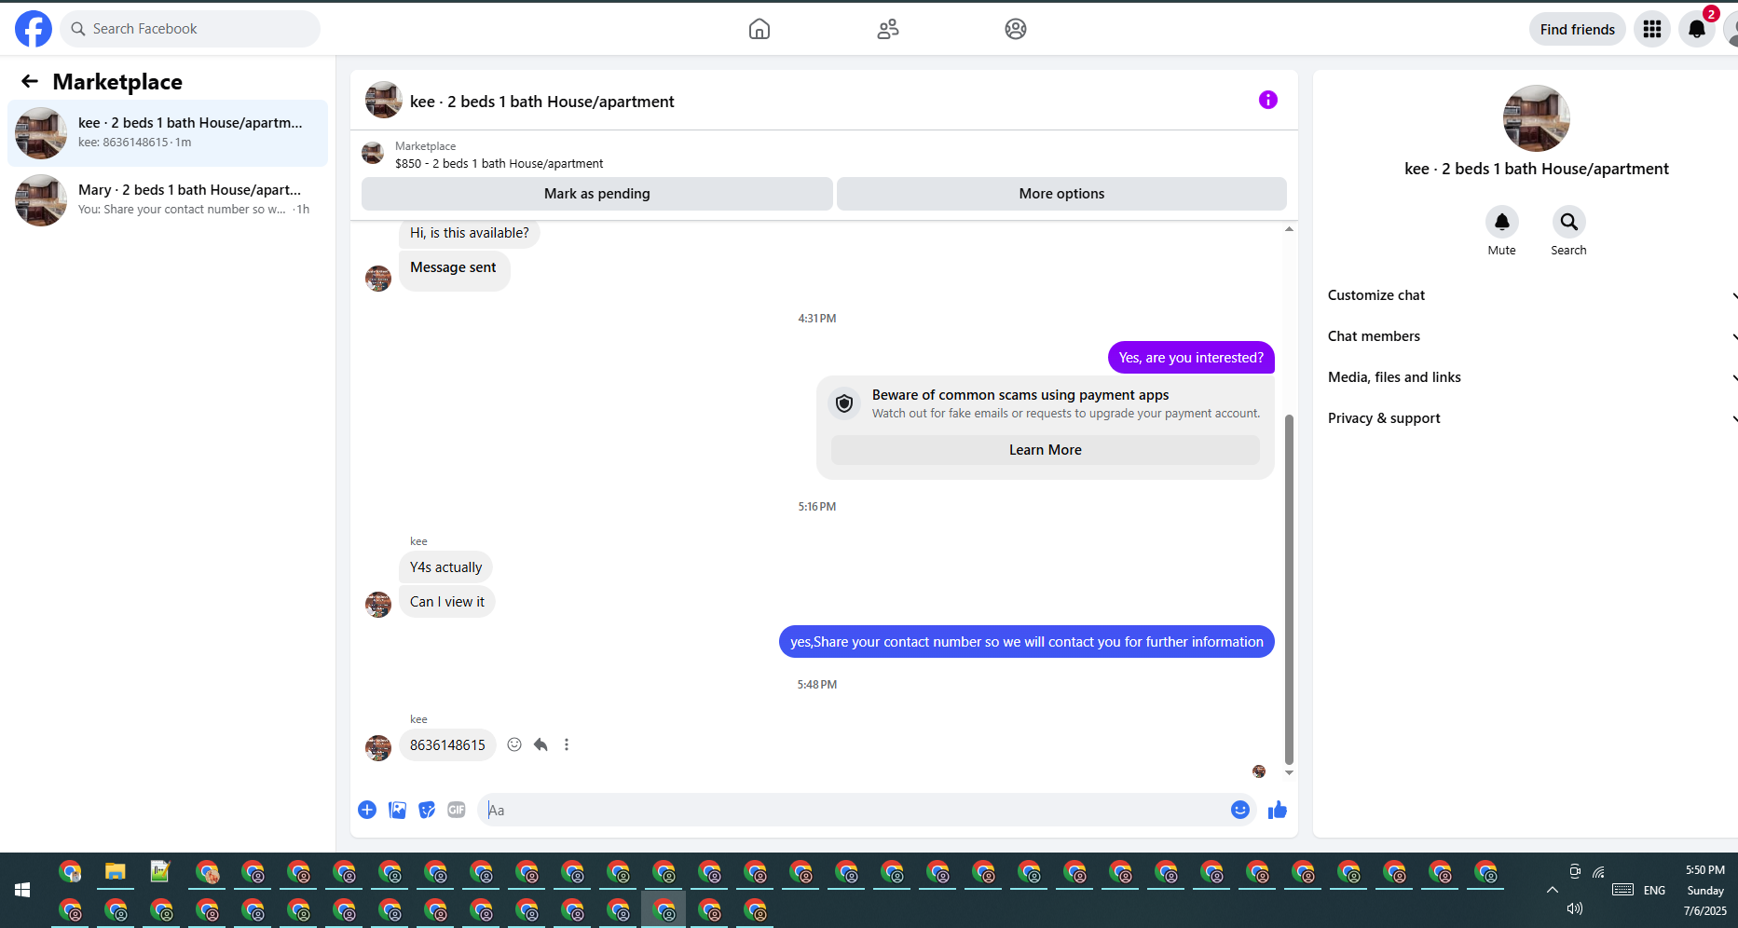Click the chat scrollbar thumb
The image size is (1738, 928).
coord(1290,589)
